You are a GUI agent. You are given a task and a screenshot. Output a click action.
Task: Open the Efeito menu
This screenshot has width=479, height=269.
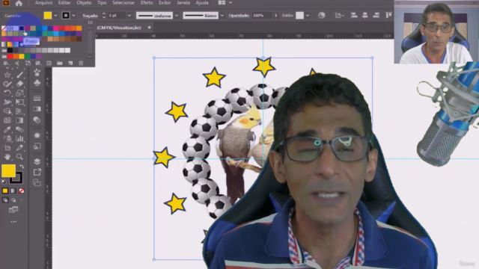(147, 3)
